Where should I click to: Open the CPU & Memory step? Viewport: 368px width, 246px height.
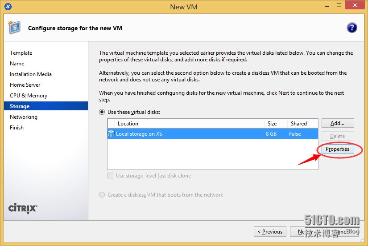29,96
